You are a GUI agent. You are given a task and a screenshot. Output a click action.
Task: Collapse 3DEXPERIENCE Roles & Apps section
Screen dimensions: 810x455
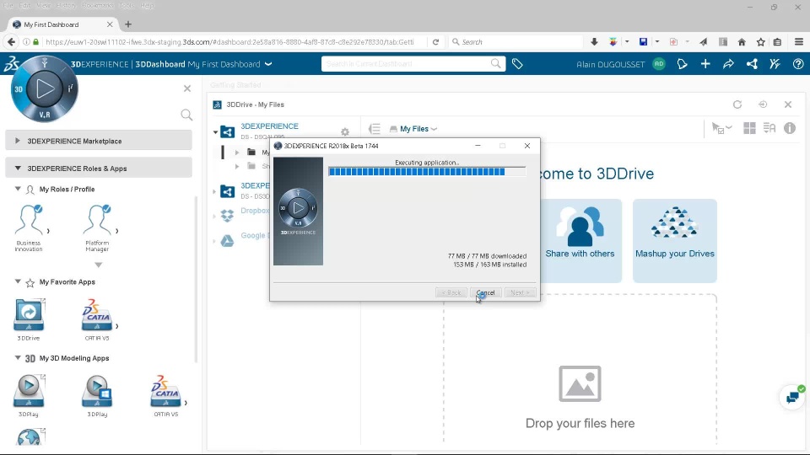(x=99, y=169)
